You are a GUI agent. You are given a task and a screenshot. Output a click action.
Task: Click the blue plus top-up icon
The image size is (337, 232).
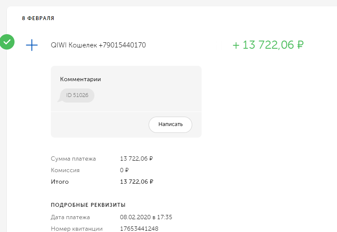tap(32, 45)
